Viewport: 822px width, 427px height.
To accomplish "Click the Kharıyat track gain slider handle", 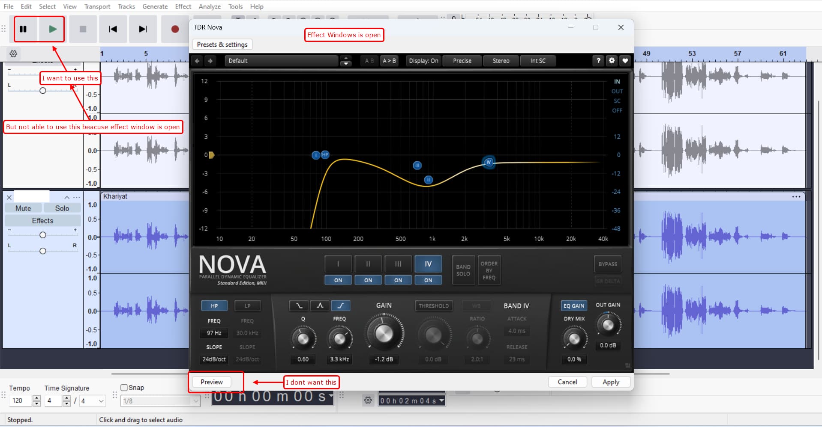I will pos(43,235).
